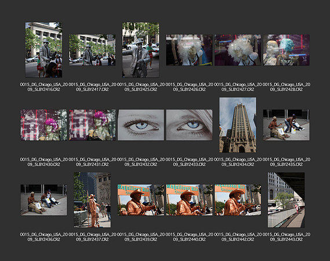Image resolution: width=330 pixels, height=261 pixels.
Task: Click filename text ending 5L8Y2433.CR2
Action: coord(189,162)
